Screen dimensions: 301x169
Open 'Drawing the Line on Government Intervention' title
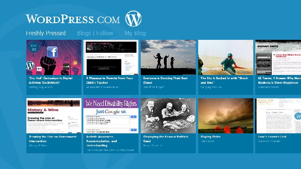[x=53, y=138]
